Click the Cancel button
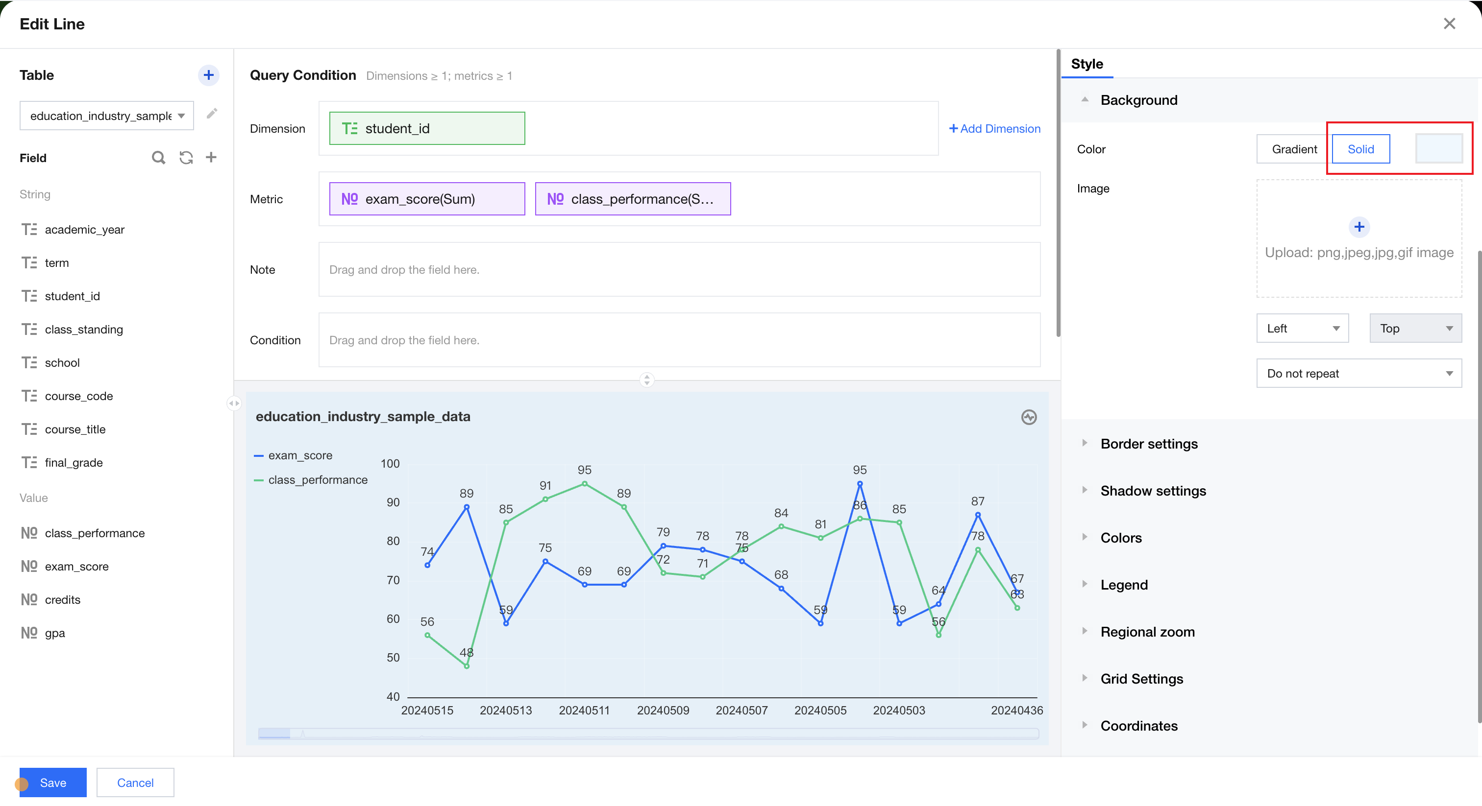This screenshot has width=1482, height=806. pos(135,782)
